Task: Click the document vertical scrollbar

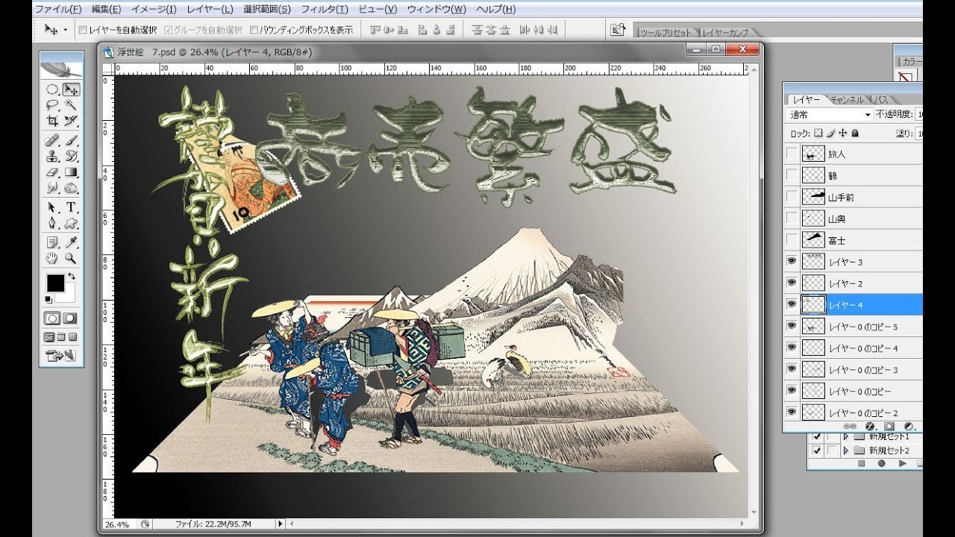Action: click(754, 291)
